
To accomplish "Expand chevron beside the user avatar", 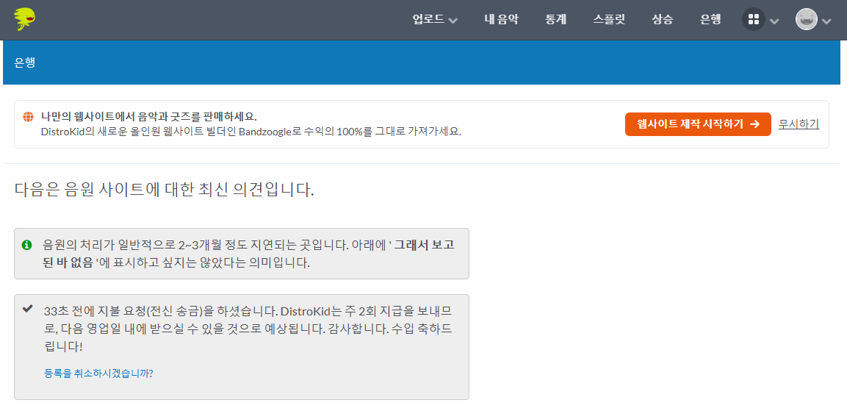I will point(826,21).
